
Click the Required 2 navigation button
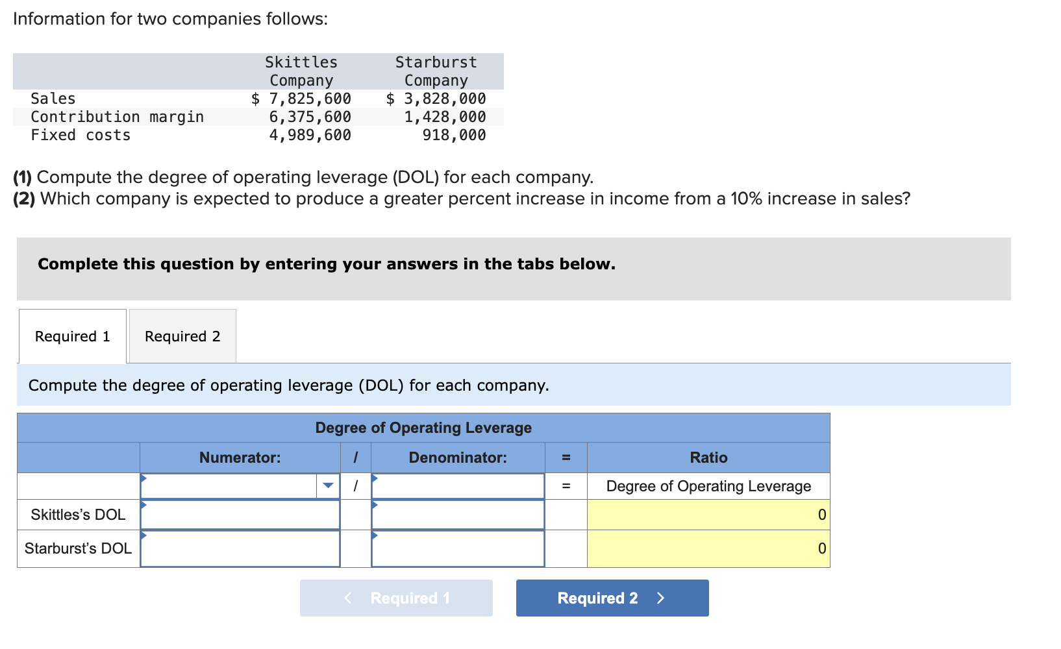(611, 598)
